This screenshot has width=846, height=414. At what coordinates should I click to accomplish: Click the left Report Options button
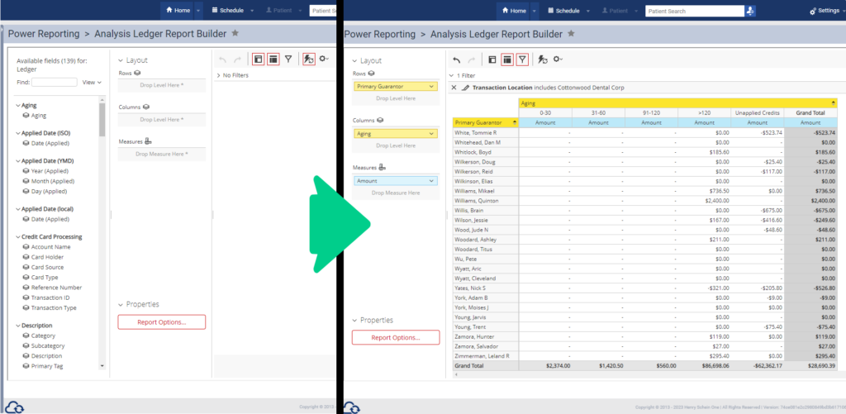click(161, 322)
